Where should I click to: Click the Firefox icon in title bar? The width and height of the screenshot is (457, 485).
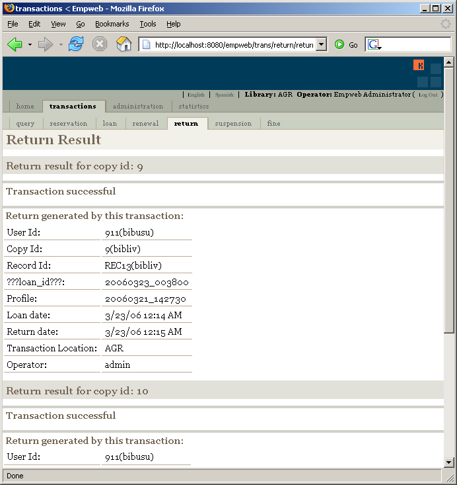(9, 9)
